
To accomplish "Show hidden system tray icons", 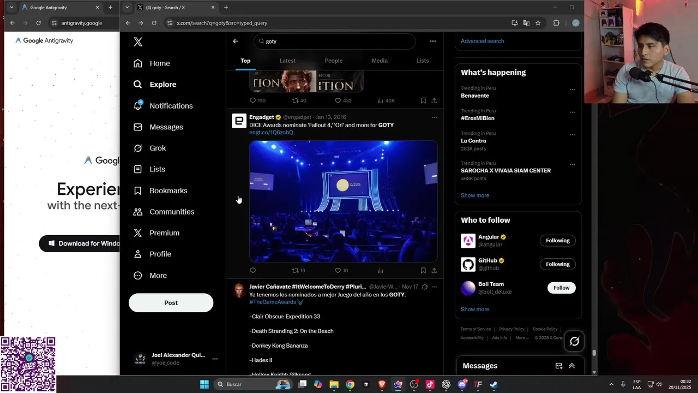I will click(611, 384).
